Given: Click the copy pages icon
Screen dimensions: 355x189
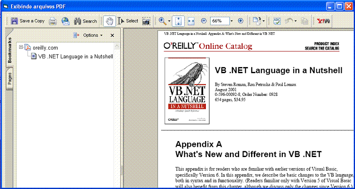Looking at the screenshot, I should click(x=305, y=21).
